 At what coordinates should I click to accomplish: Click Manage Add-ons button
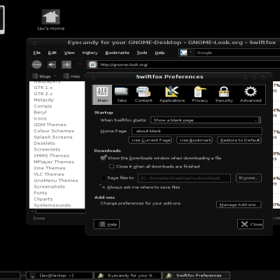[x=239, y=204]
